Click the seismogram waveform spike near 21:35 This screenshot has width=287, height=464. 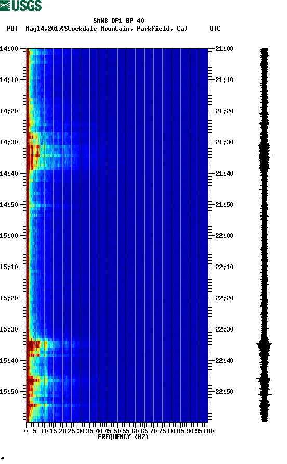264,156
